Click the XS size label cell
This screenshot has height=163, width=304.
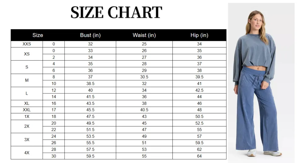pyautogui.click(x=27, y=54)
